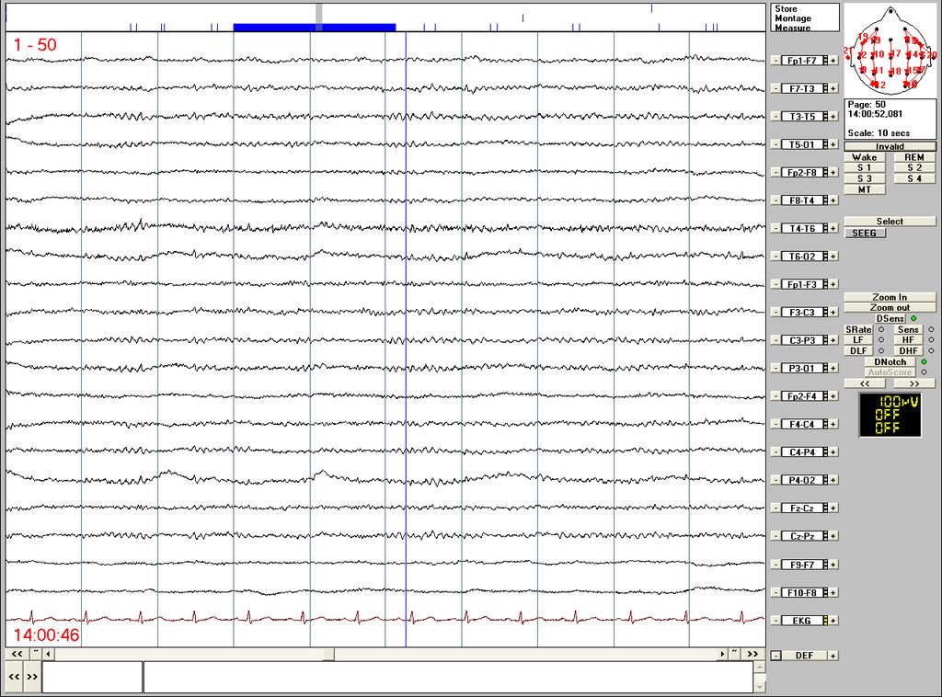The height and width of the screenshot is (697, 942).
Task: Click the minus button beside Fp1-F7
Action: point(775,61)
